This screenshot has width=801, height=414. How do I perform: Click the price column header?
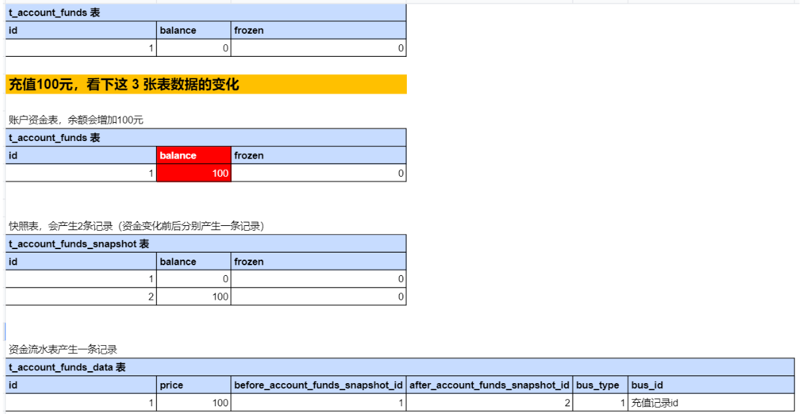[193, 385]
